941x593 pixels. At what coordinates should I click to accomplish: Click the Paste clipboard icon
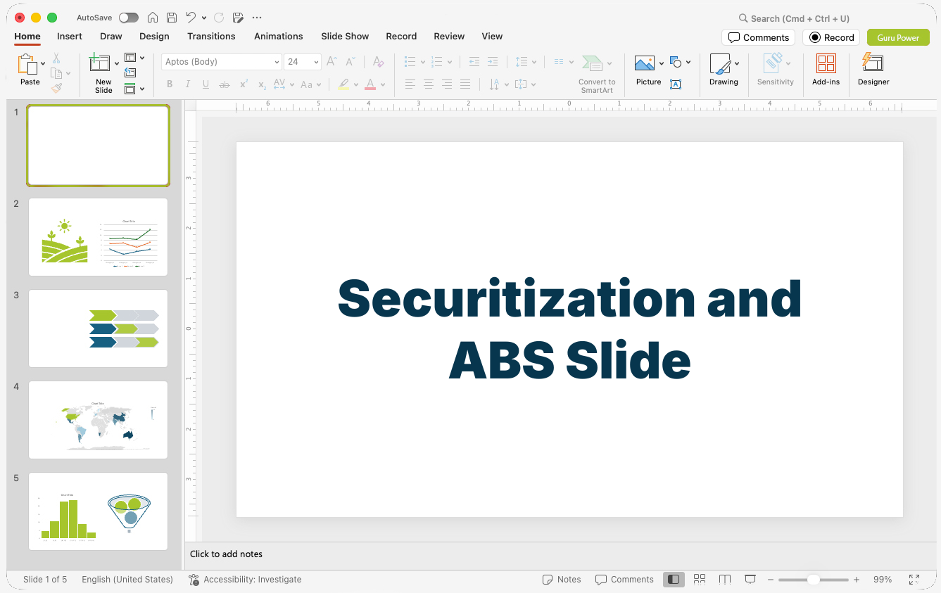pyautogui.click(x=27, y=64)
